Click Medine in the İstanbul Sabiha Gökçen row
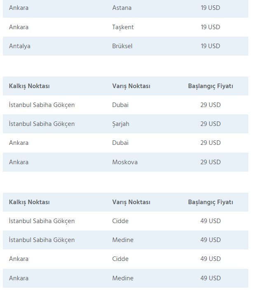The width and height of the screenshot is (262, 291). [123, 240]
